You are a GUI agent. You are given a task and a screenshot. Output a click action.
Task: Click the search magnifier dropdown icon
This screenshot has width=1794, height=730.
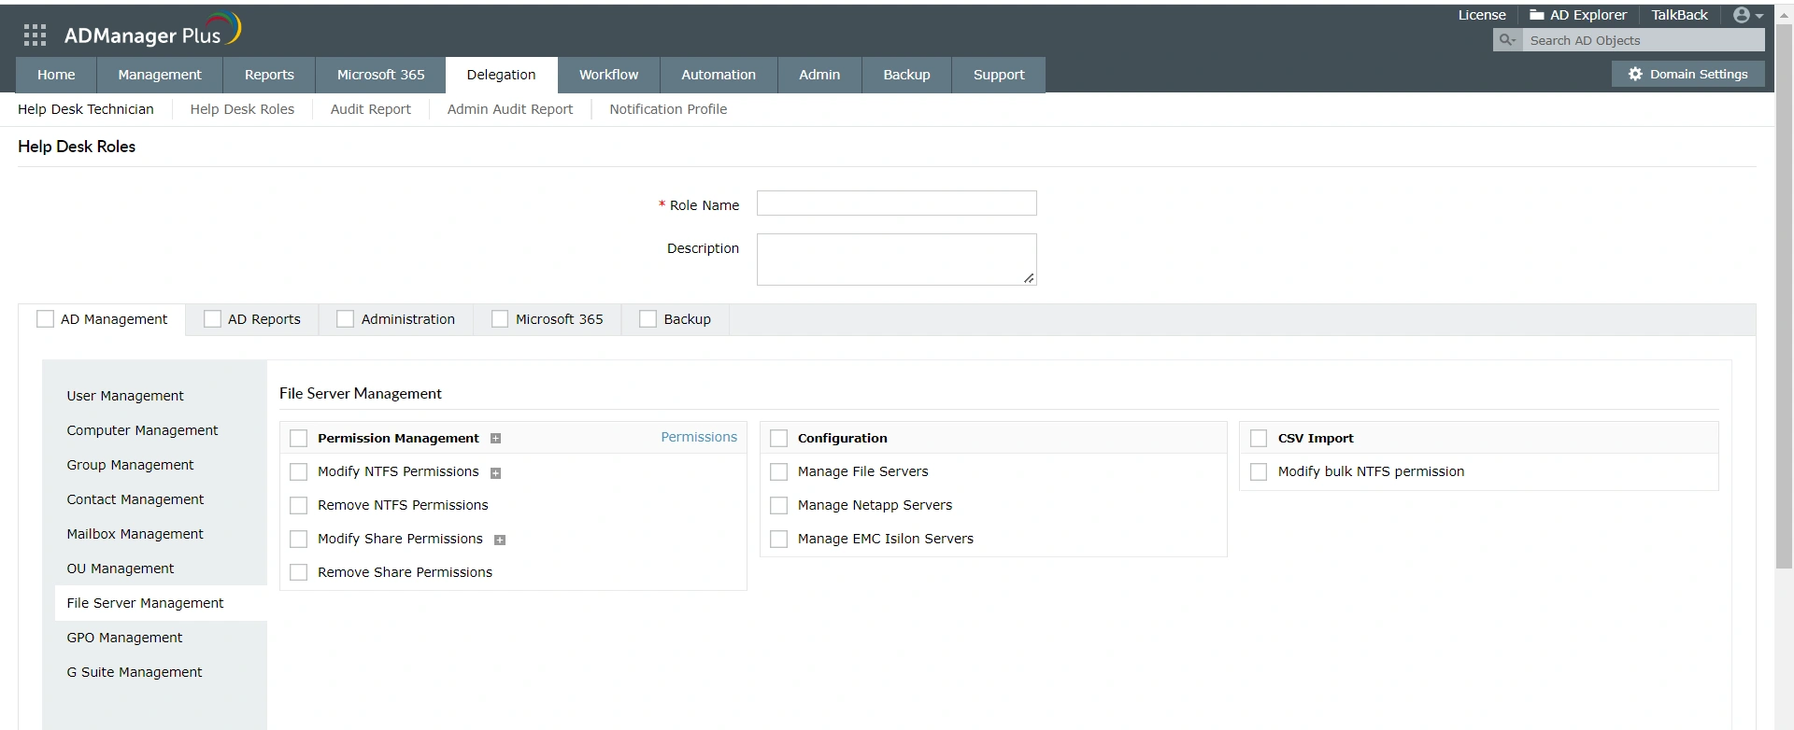point(1507,40)
